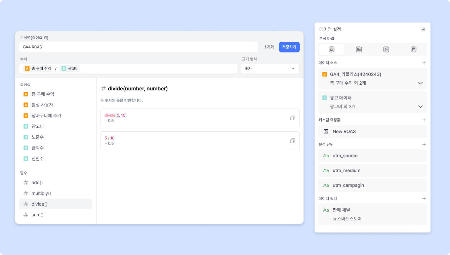Expand the 광고 데이터 data source
Viewport: 450px width, 255px height.
pos(420,106)
